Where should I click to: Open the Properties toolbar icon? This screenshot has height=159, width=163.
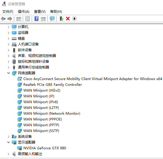point(27,19)
